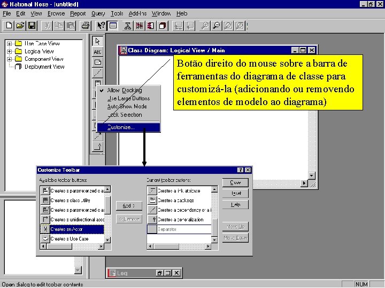This screenshot has height=288, width=385.
Task: Click the View Documentation toolbar icon
Action: [x=113, y=26]
